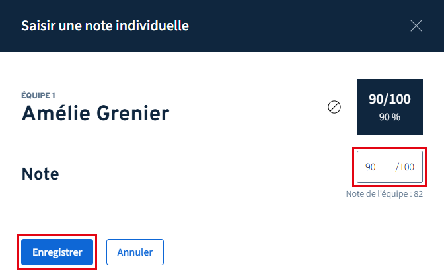Click the 90 % percentage text
Image resolution: width=444 pixels, height=280 pixels.
click(390, 117)
